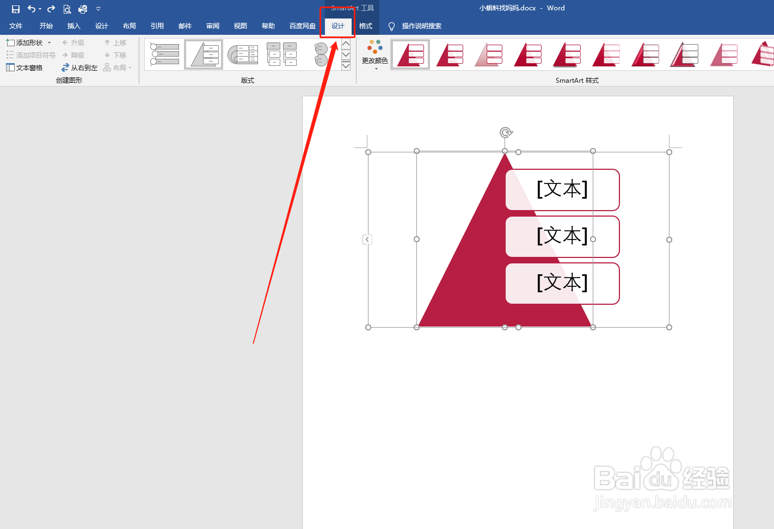Apply the sixth SmartArt style thumbnail

(x=606, y=54)
